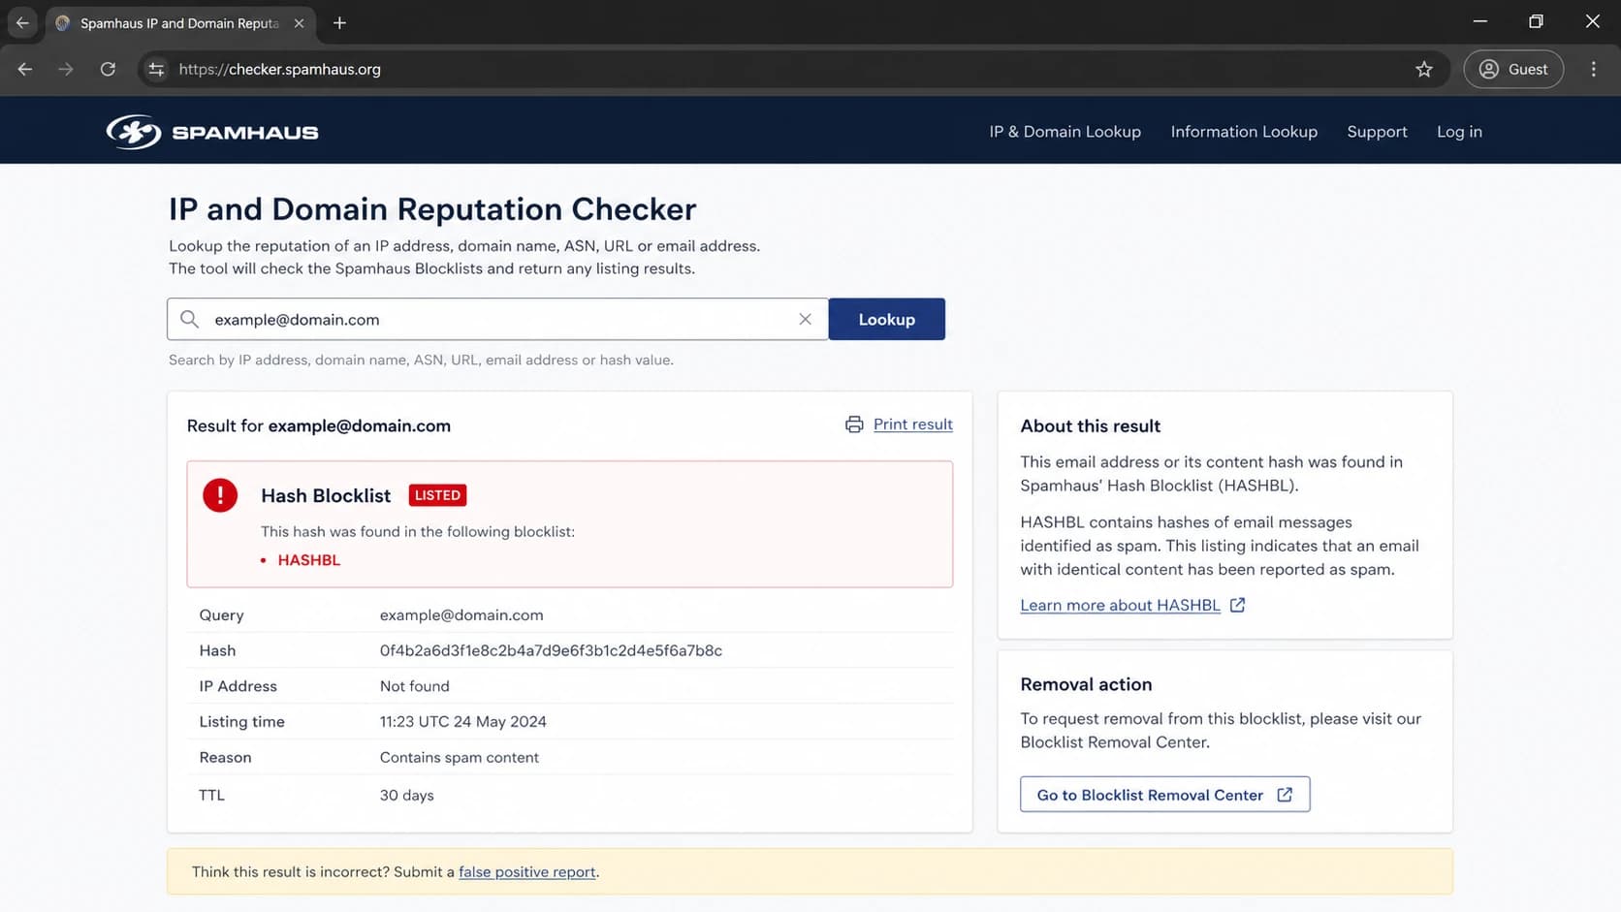Viewport: 1621px width, 912px height.
Task: Select the Spamhaus IP and Domain tab
Action: tap(179, 23)
